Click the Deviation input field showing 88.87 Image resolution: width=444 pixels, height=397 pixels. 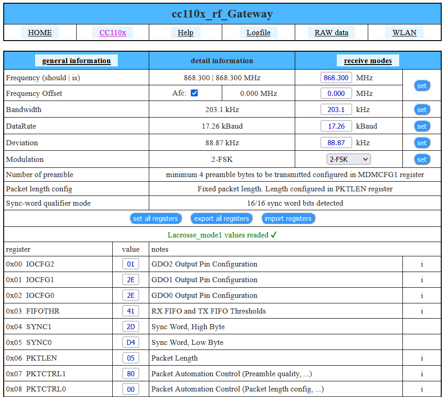336,142
